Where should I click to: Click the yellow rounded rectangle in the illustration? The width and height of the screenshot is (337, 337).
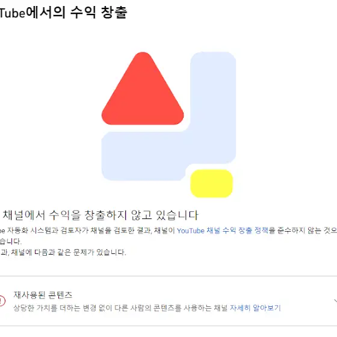click(212, 184)
